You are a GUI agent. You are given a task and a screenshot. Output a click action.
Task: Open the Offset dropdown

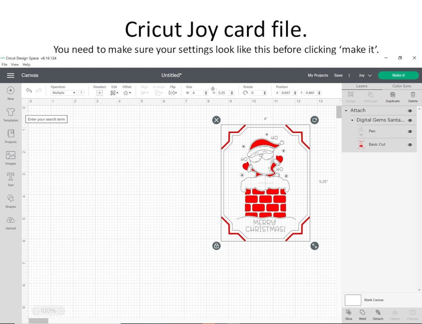(127, 93)
